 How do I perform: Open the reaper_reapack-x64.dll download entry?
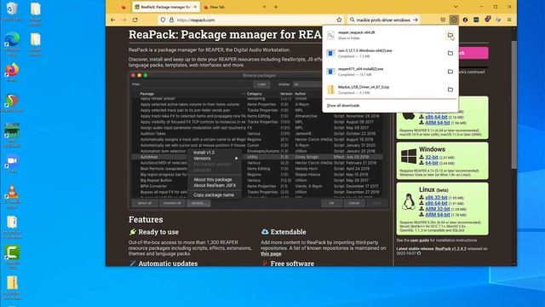coord(384,35)
